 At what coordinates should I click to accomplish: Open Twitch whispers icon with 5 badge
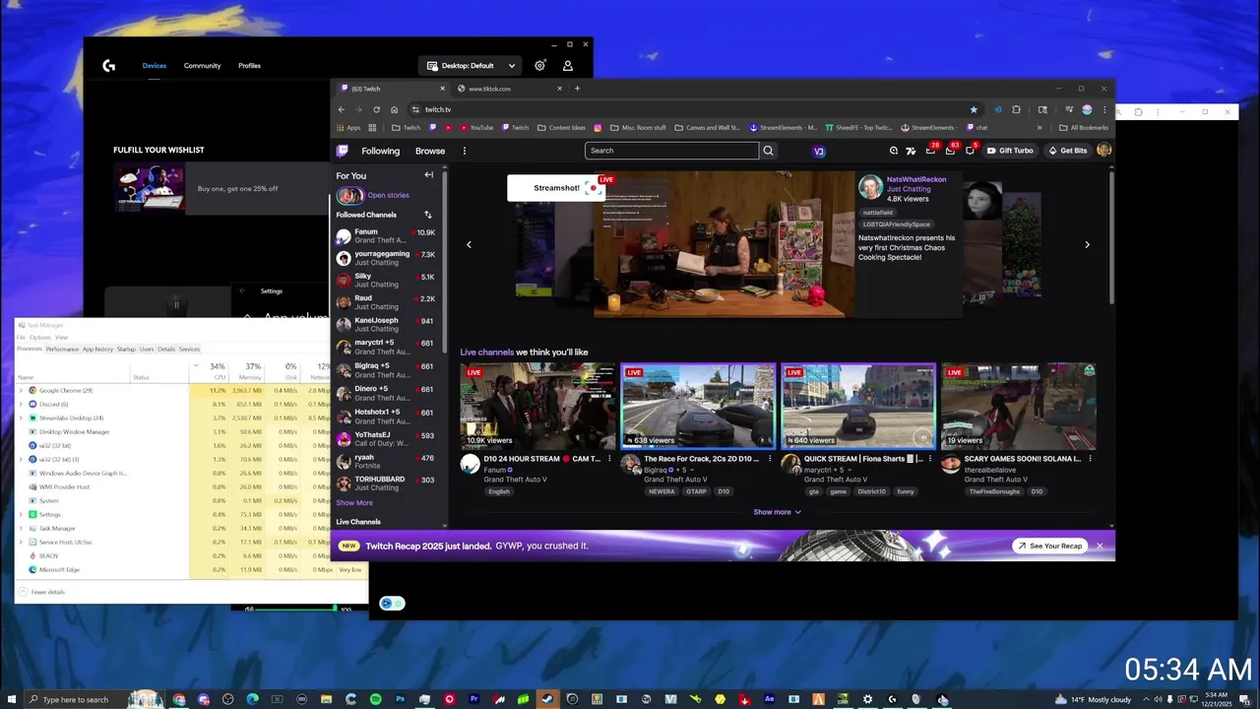[x=970, y=151]
